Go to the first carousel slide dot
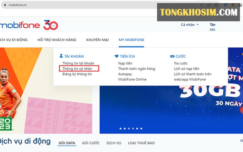This screenshot has width=243, height=152. click(121, 129)
